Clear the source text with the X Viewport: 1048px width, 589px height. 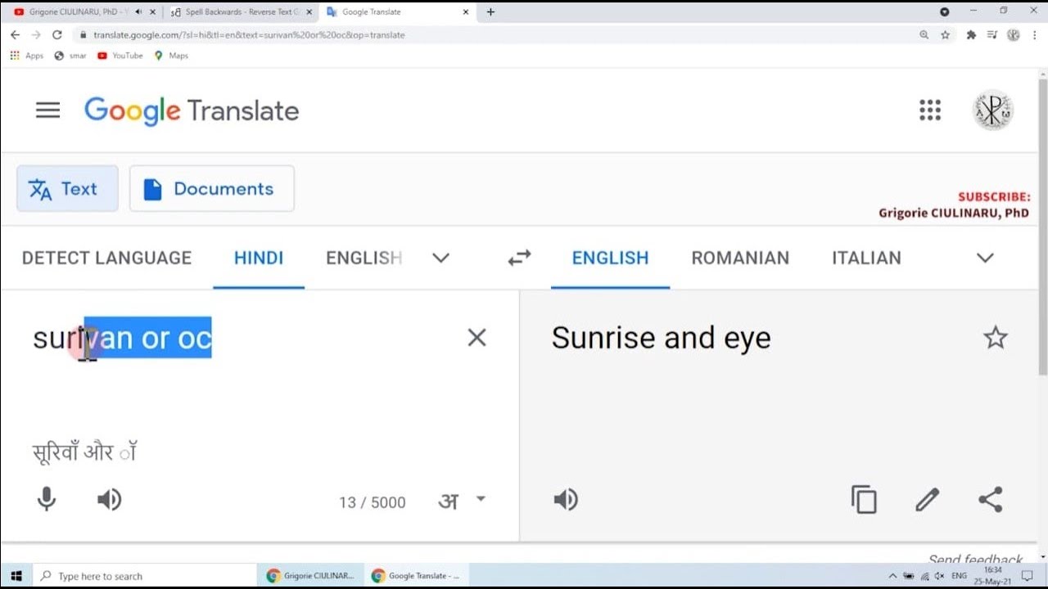pos(477,337)
